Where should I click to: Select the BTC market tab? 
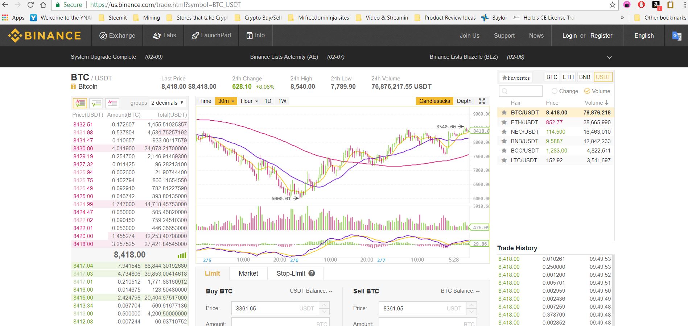[x=552, y=77]
